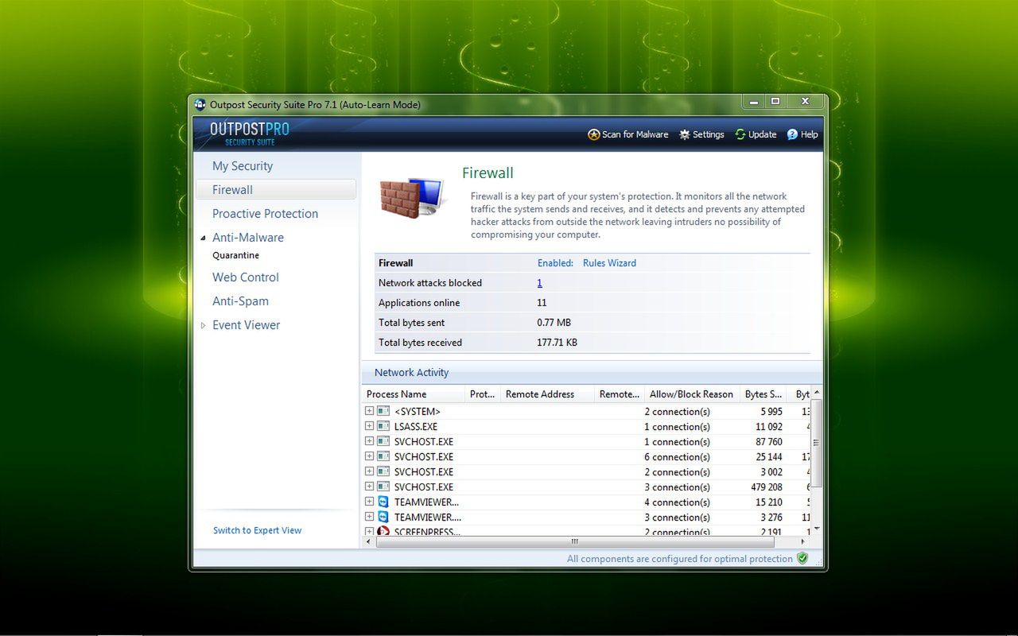This screenshot has height=636, width=1018.
Task: Click the '0.77 MB' total bytes sent value
Action: (554, 323)
